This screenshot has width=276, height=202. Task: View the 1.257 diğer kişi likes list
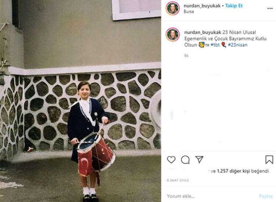[233, 171]
